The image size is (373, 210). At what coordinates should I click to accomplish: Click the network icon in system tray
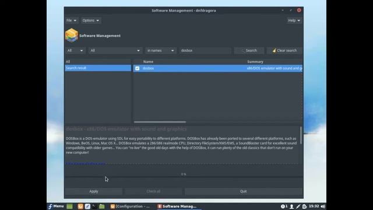pos(298,206)
